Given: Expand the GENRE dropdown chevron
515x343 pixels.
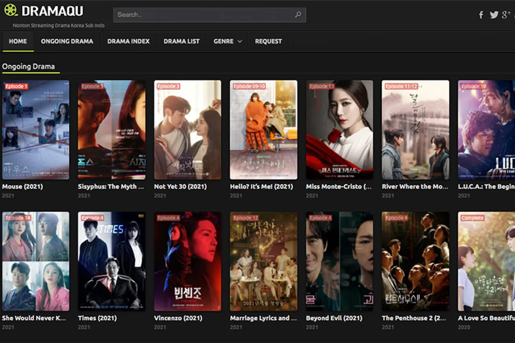Looking at the screenshot, I should click(240, 41).
